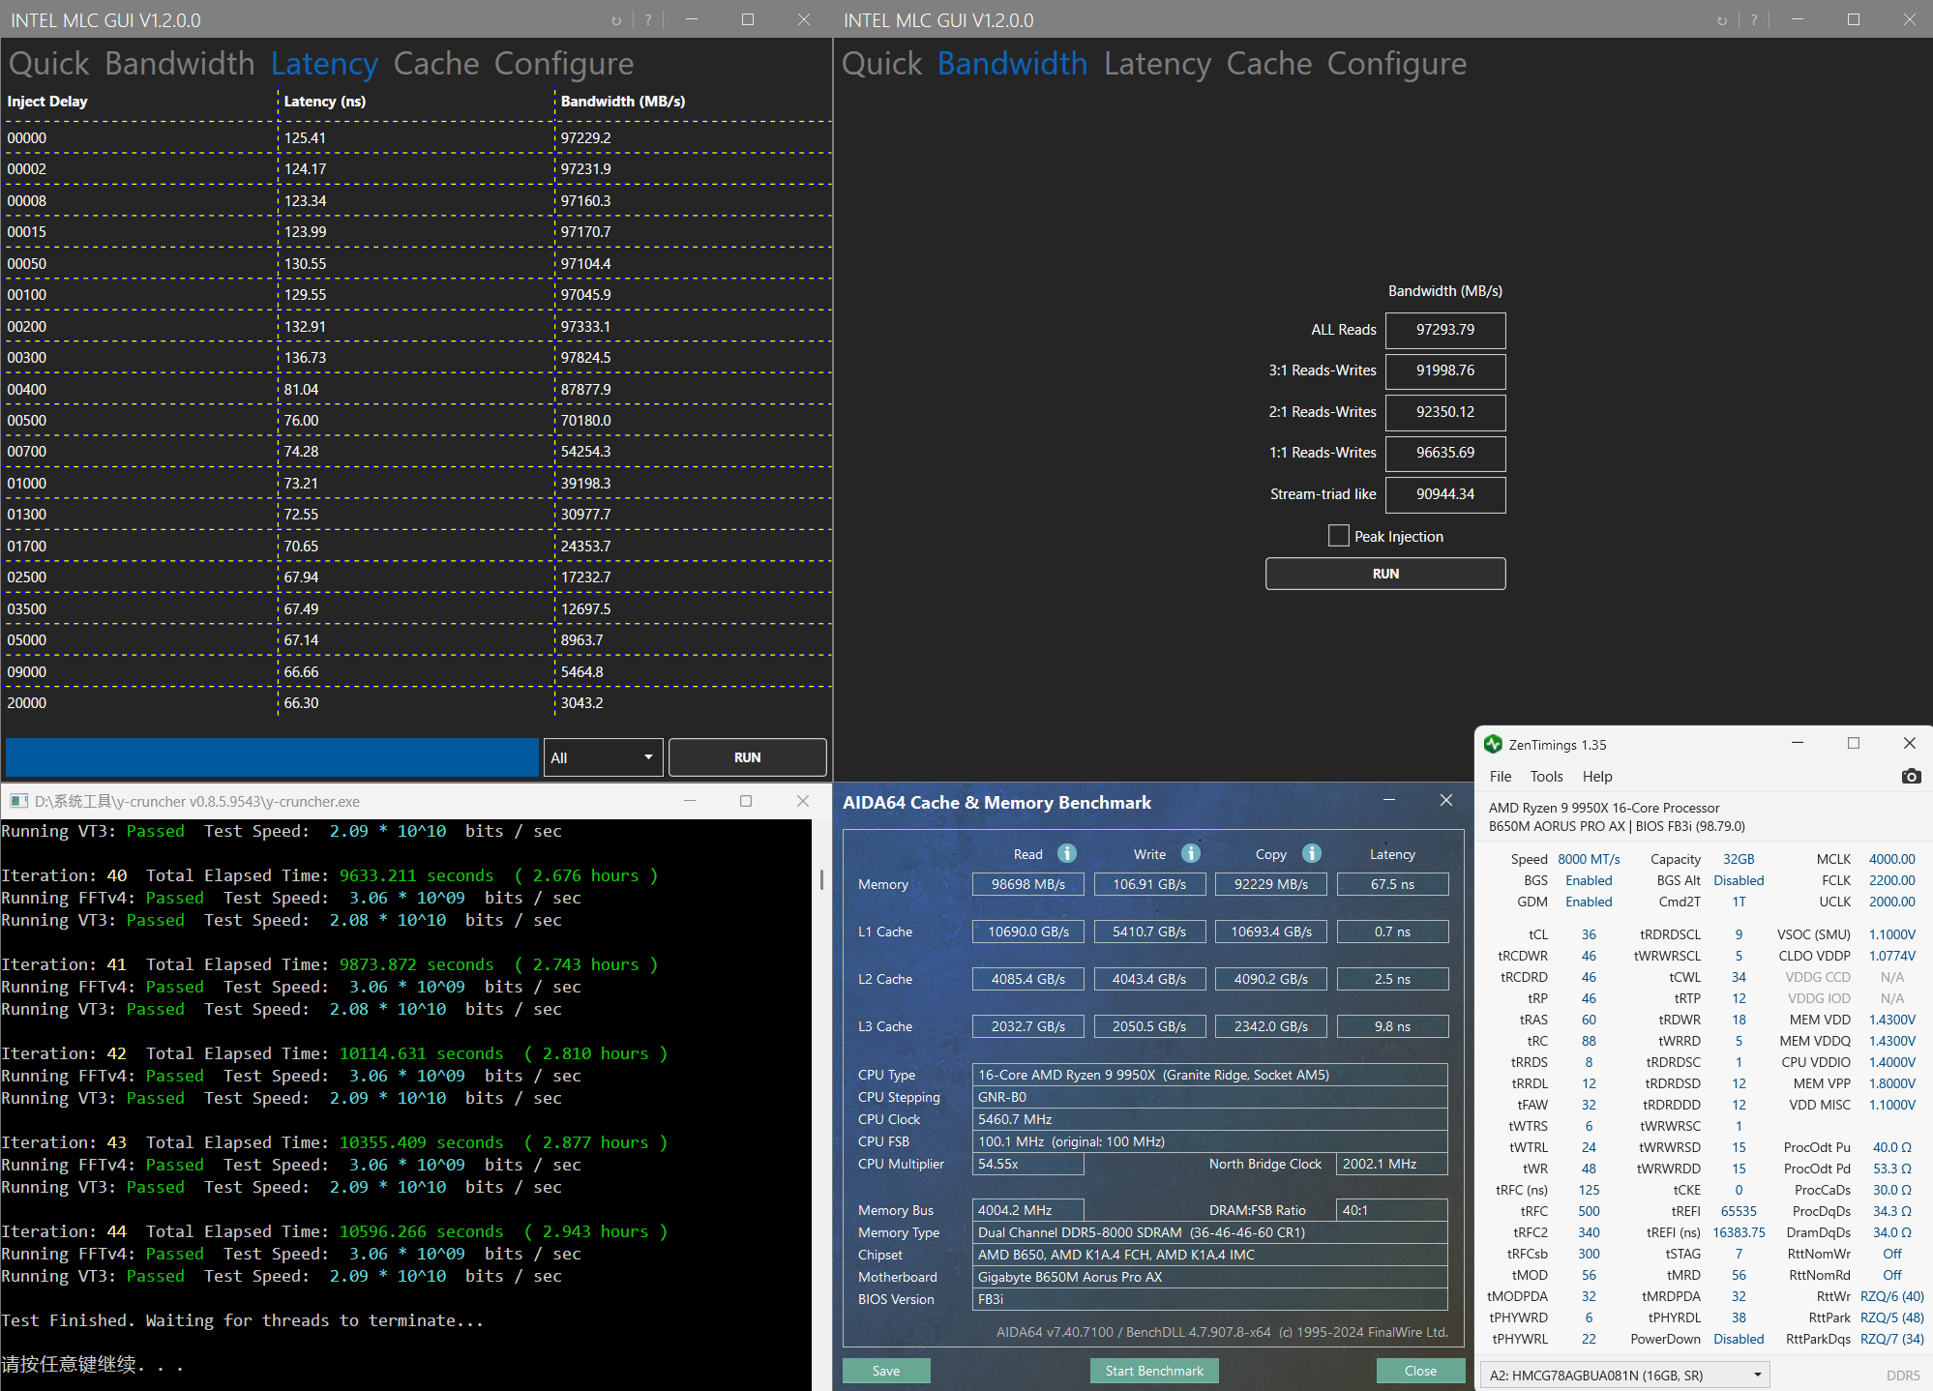Select Bandwidth tab in right MLC window
The height and width of the screenshot is (1391, 1933).
click(x=1013, y=64)
